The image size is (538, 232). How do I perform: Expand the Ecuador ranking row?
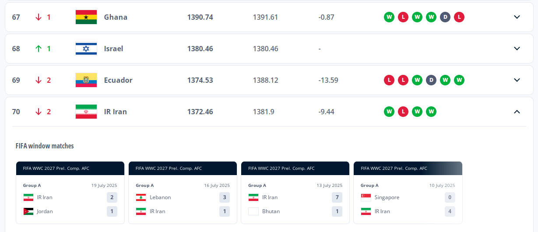[x=517, y=80]
